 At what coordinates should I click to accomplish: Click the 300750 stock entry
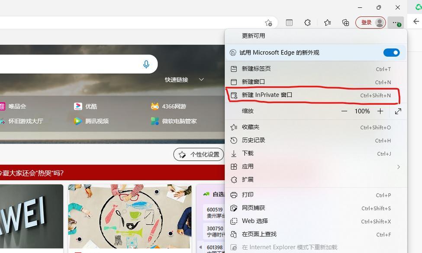pyautogui.click(x=215, y=231)
